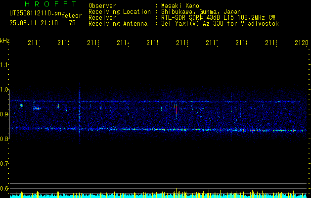
Task: Click the Receiving Location label
Action: click(x=120, y=12)
